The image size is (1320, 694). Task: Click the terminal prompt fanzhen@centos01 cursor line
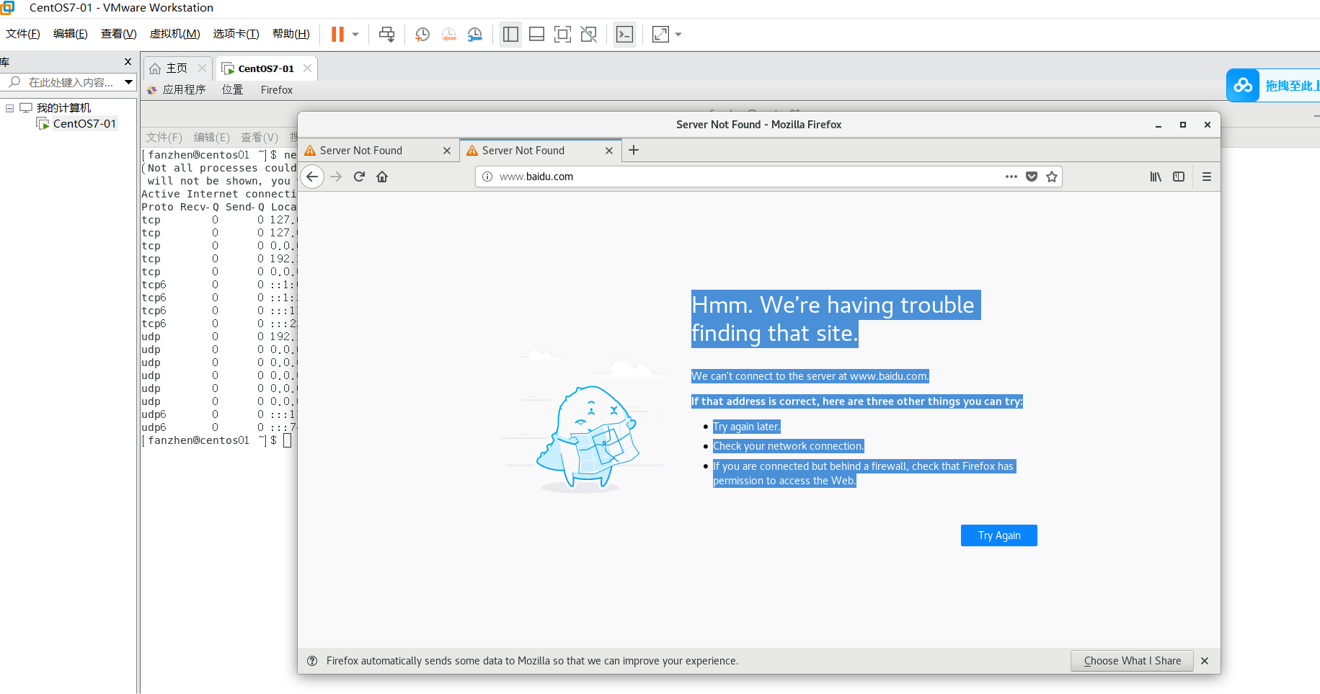(x=216, y=440)
